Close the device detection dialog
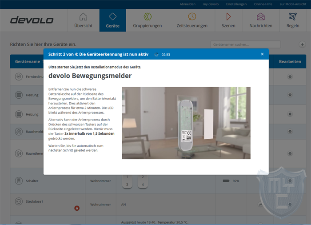The height and width of the screenshot is (225, 311). 262,54
